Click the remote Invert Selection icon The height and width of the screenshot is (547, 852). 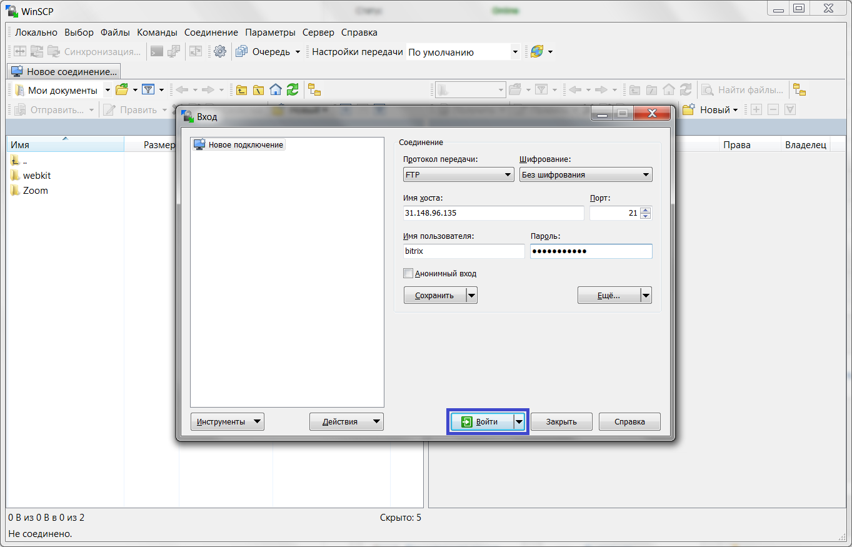pyautogui.click(x=790, y=109)
